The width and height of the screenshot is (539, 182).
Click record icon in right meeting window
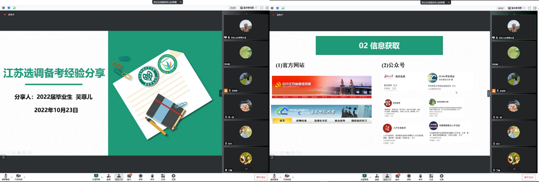pos(409,176)
